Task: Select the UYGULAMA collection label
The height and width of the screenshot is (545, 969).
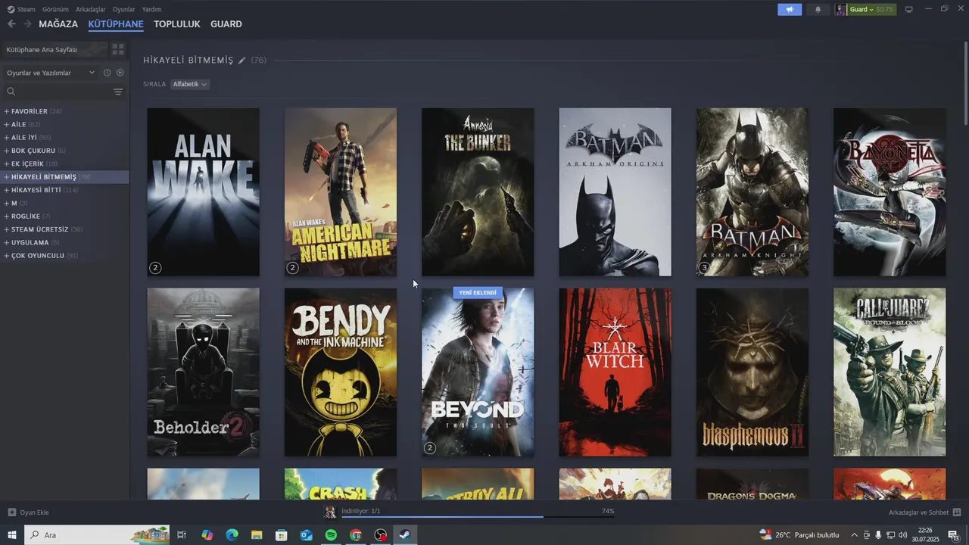Action: point(30,242)
